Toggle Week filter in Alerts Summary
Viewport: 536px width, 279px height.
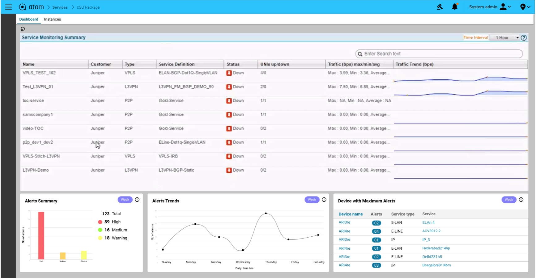[125, 200]
